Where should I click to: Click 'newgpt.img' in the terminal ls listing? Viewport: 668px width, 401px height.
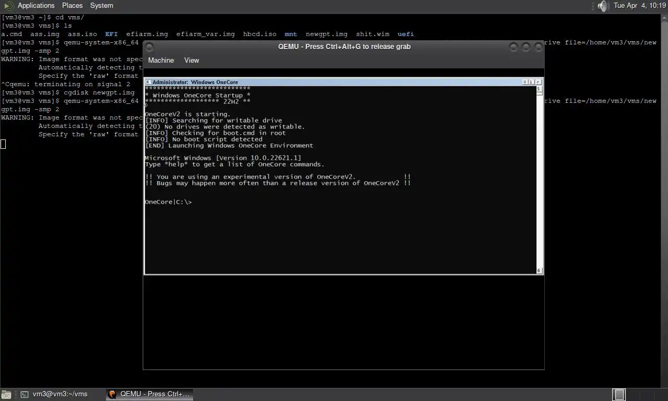[x=326, y=34]
